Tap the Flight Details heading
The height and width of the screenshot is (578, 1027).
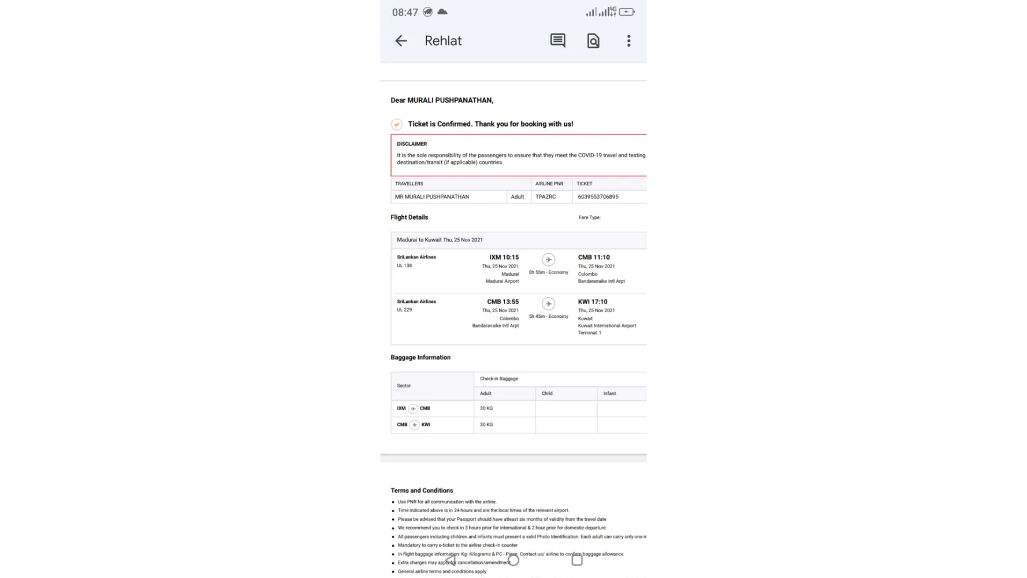pyautogui.click(x=409, y=217)
